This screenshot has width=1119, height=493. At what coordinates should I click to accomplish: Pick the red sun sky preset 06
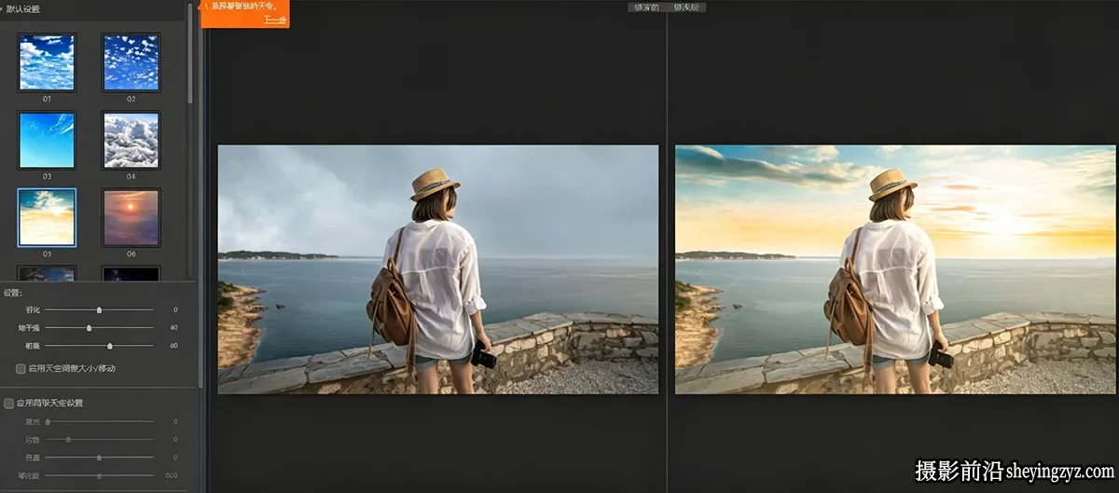[131, 217]
